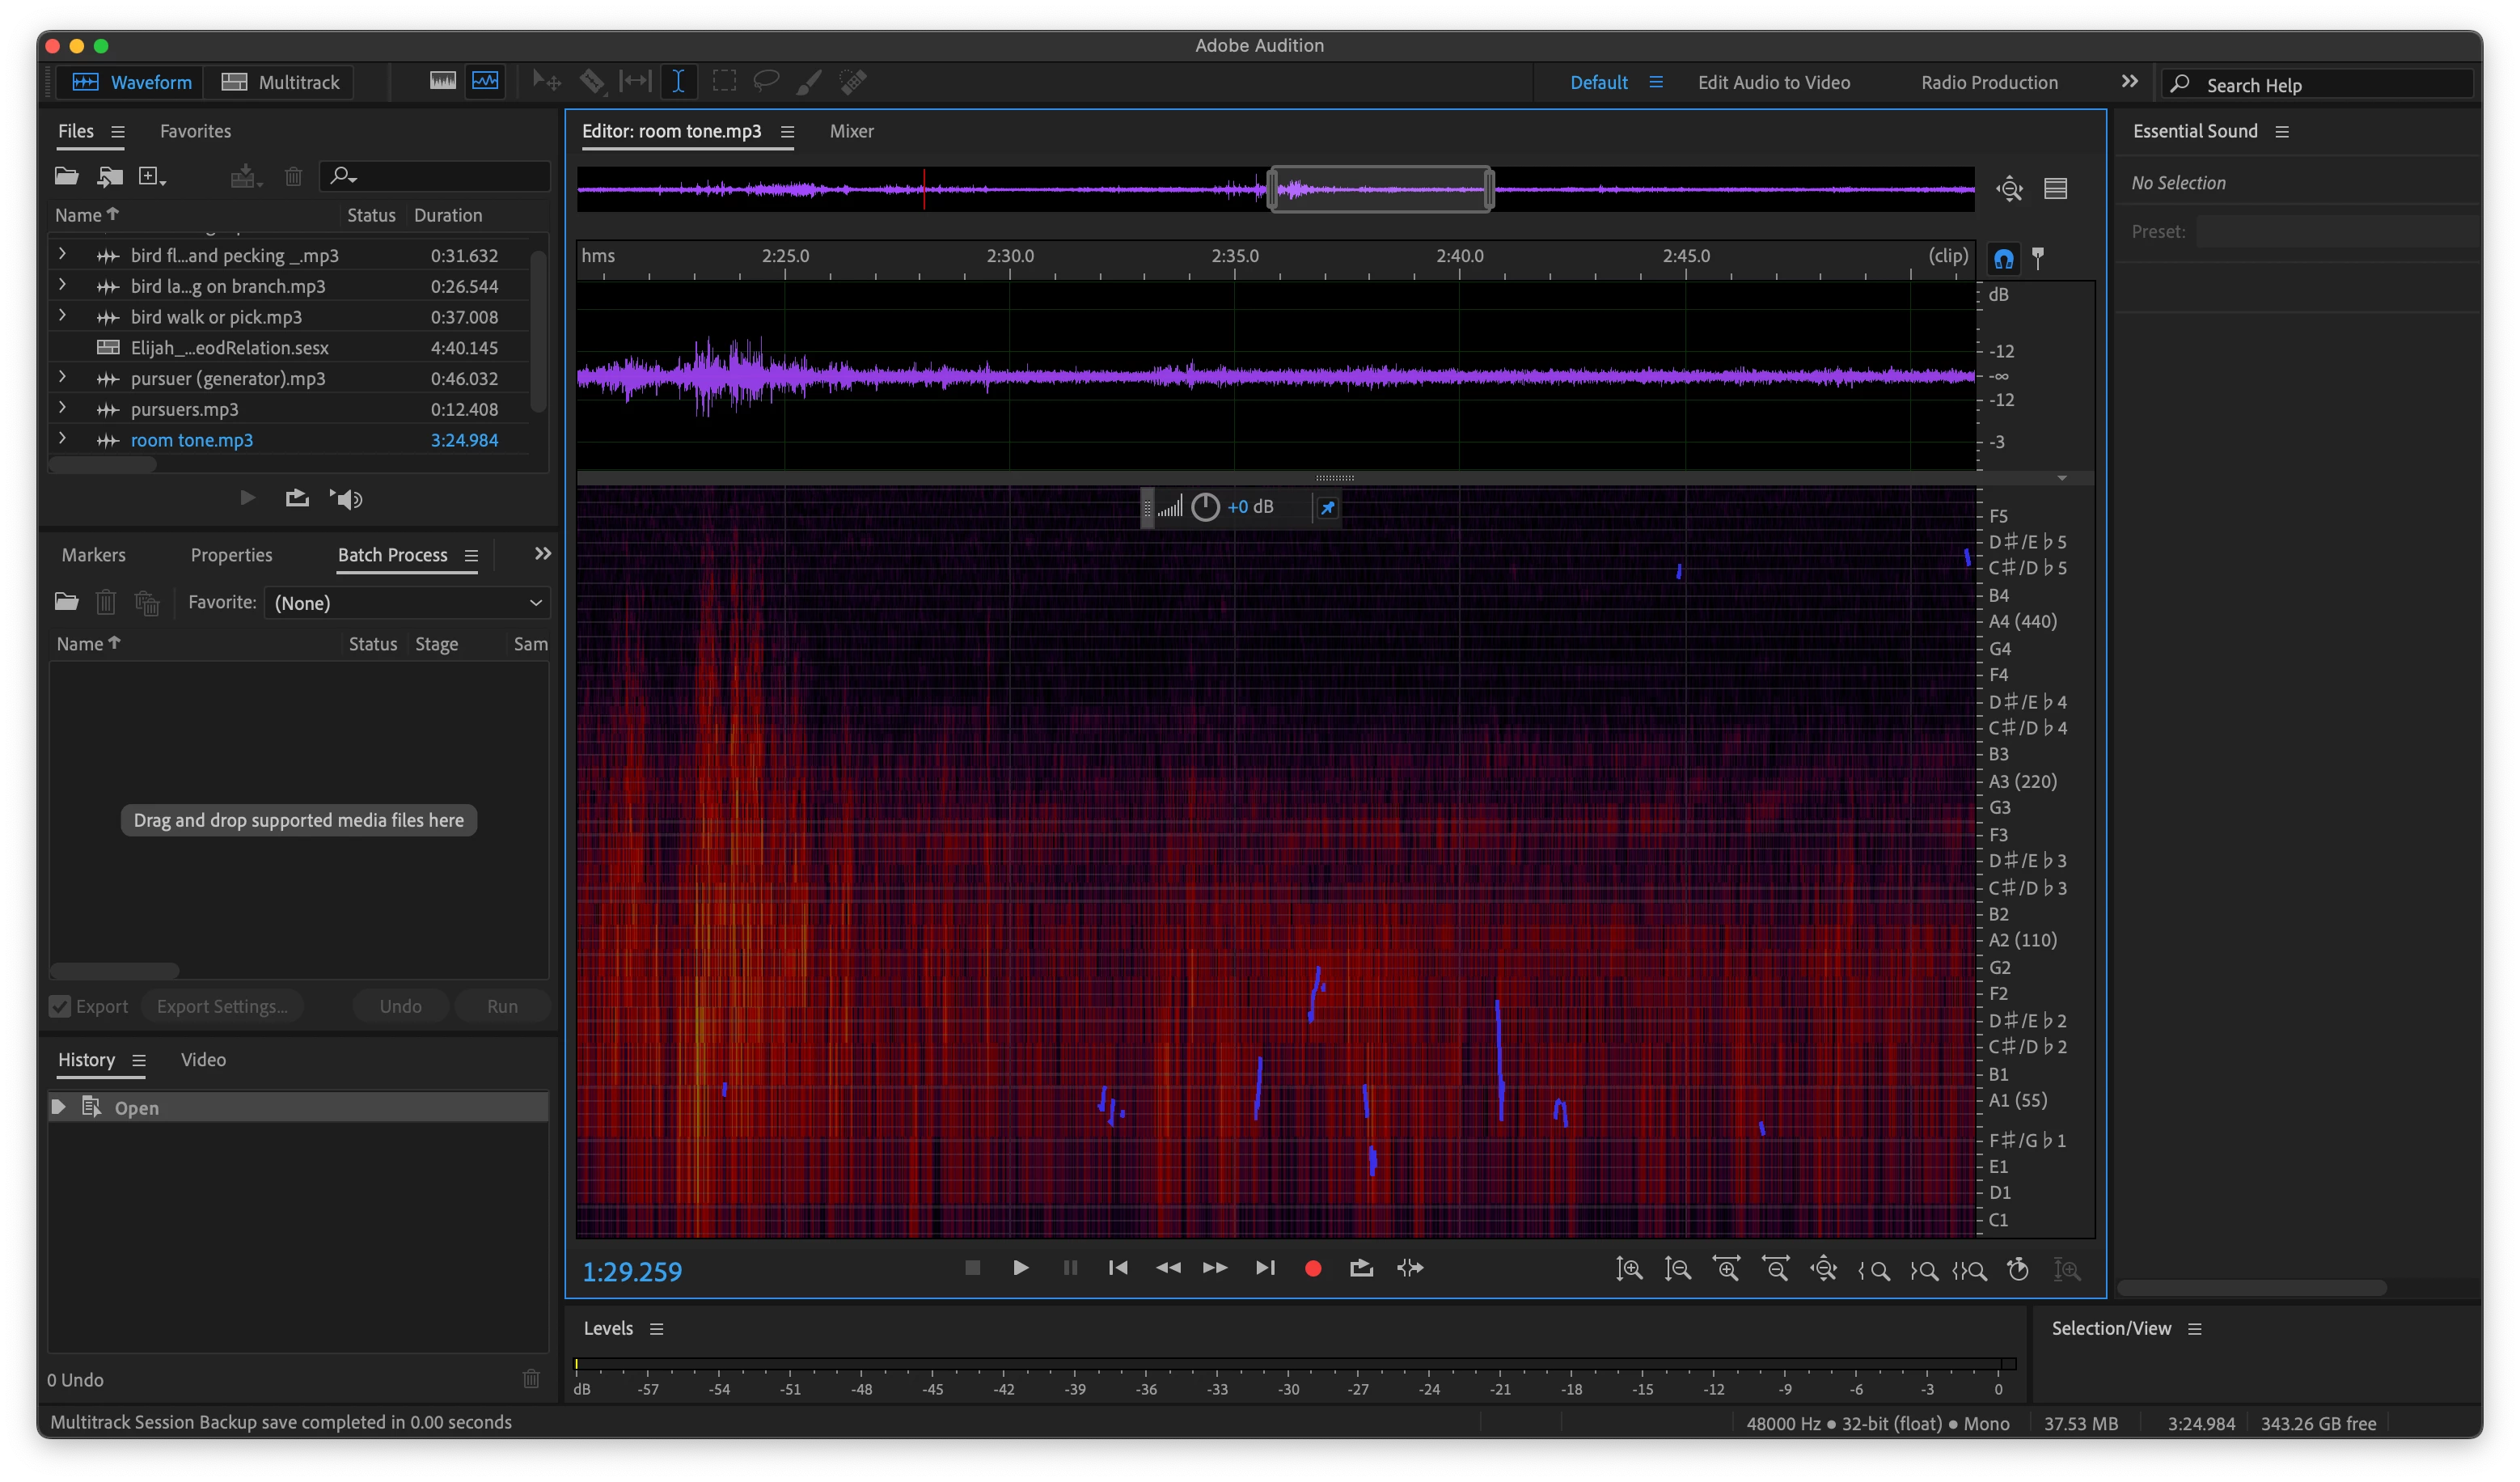
Task: Open the Mixer tab
Action: (x=851, y=131)
